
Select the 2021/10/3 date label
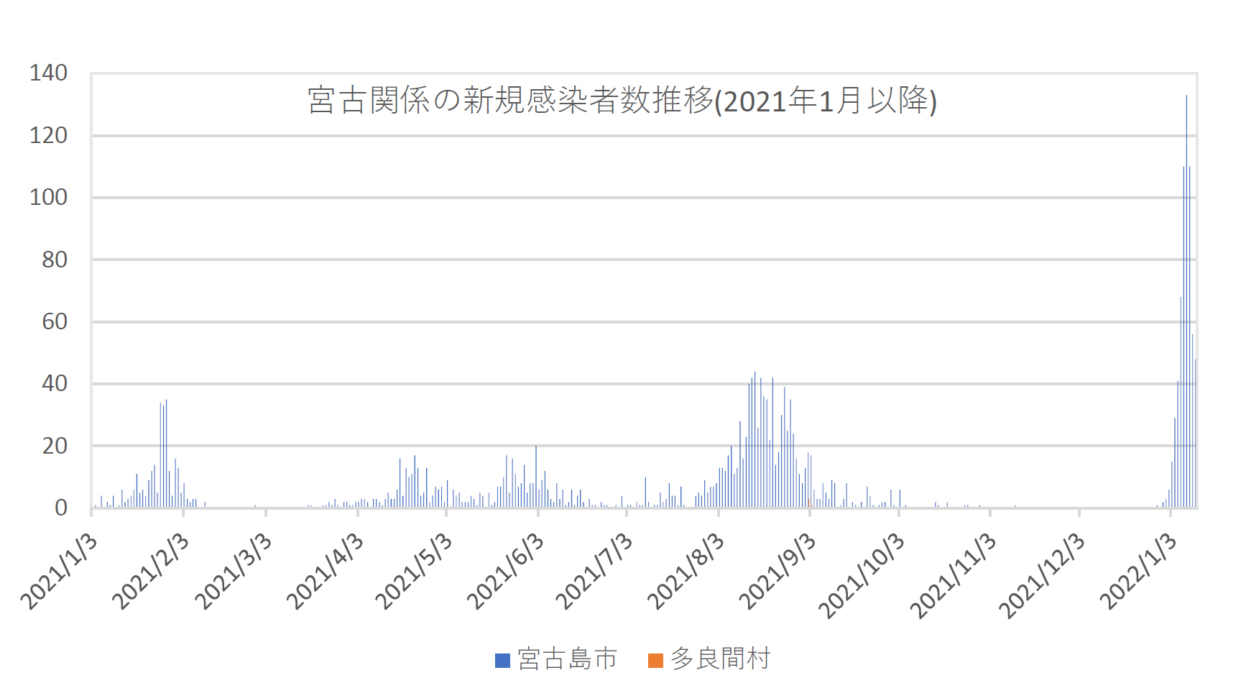pos(862,575)
